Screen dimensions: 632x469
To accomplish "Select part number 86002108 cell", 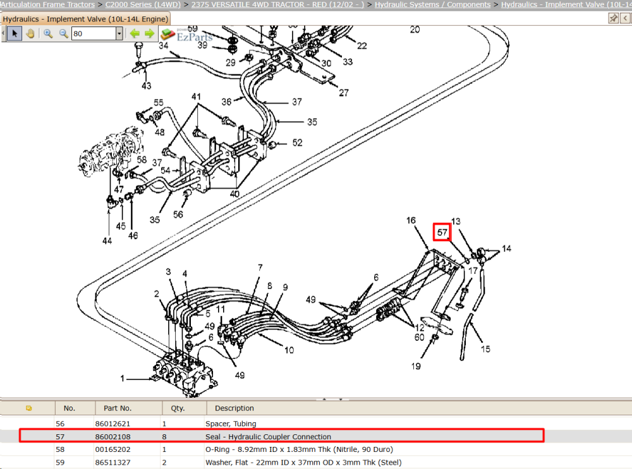I will [x=112, y=436].
